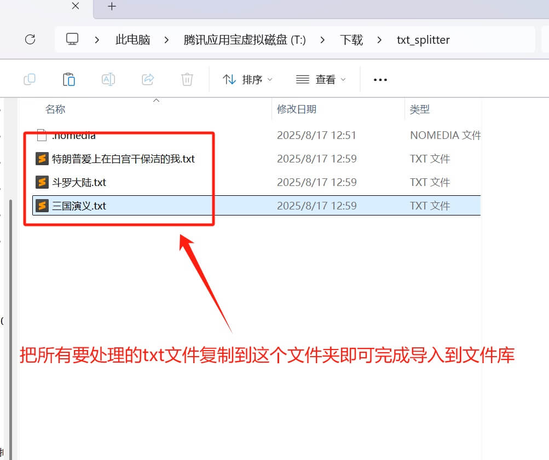This screenshot has width=549, height=460.
Task: Click the Paste clipboard icon
Action: 69,80
